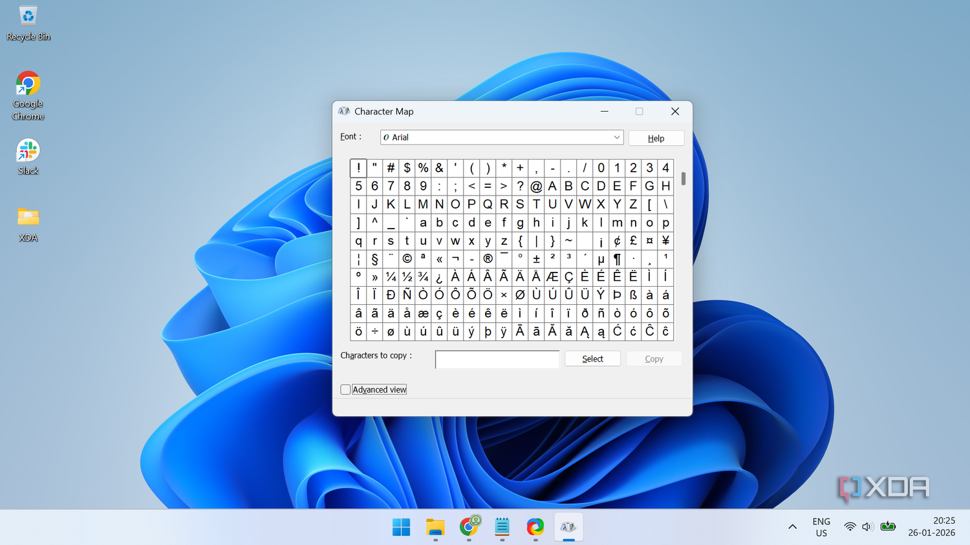Click the Select button
The width and height of the screenshot is (970, 545).
592,358
